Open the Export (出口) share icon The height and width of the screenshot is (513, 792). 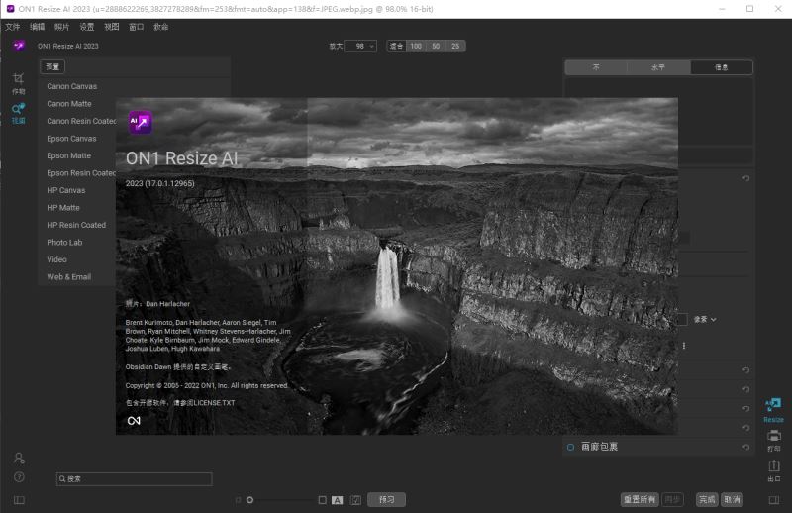774,470
